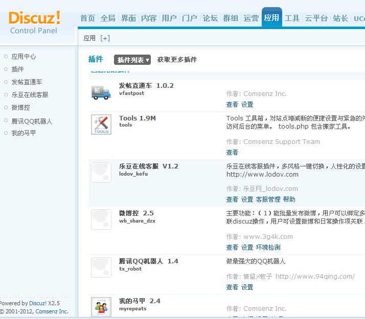Switch to the 运营 tab

point(251,18)
